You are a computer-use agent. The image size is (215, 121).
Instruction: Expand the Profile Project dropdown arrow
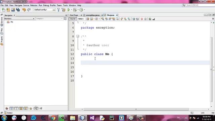(84, 10)
